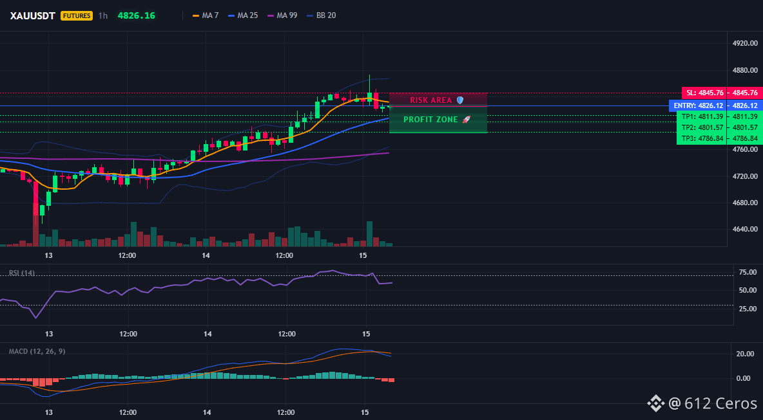Screen dimensions: 763x420
Task: Click the SL: 4845.76 price label
Action: tap(704, 93)
